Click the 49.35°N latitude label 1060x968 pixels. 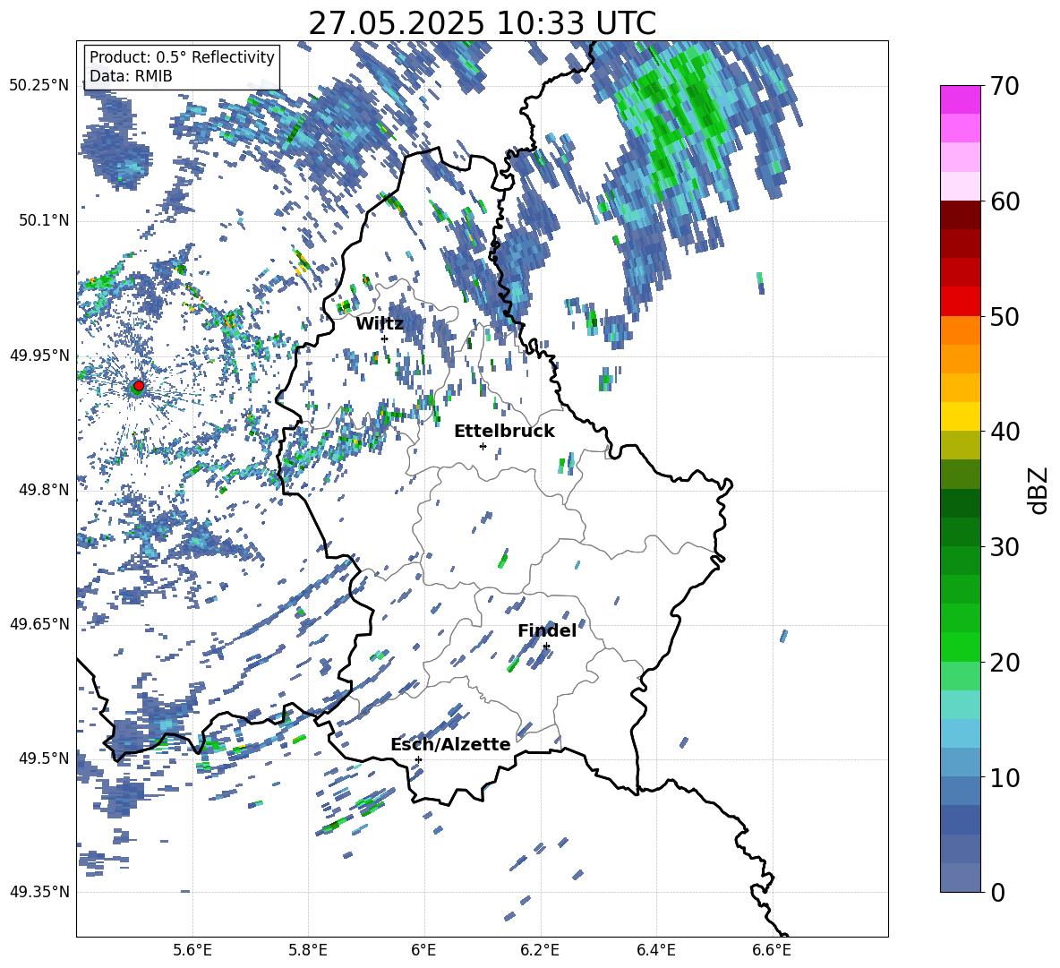coord(39,892)
